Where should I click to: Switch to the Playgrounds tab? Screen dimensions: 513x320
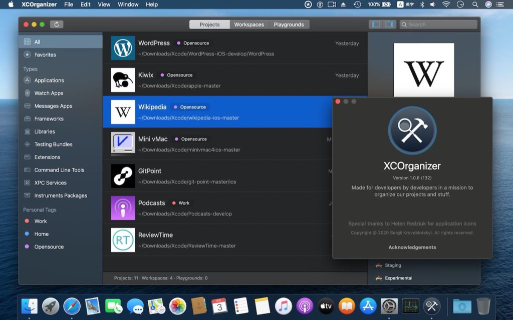pyautogui.click(x=289, y=24)
